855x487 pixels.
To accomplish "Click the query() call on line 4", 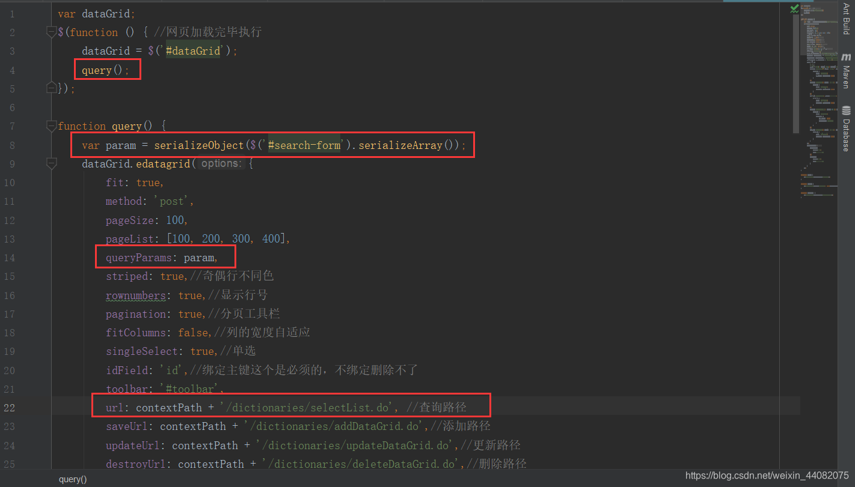I will tap(106, 70).
